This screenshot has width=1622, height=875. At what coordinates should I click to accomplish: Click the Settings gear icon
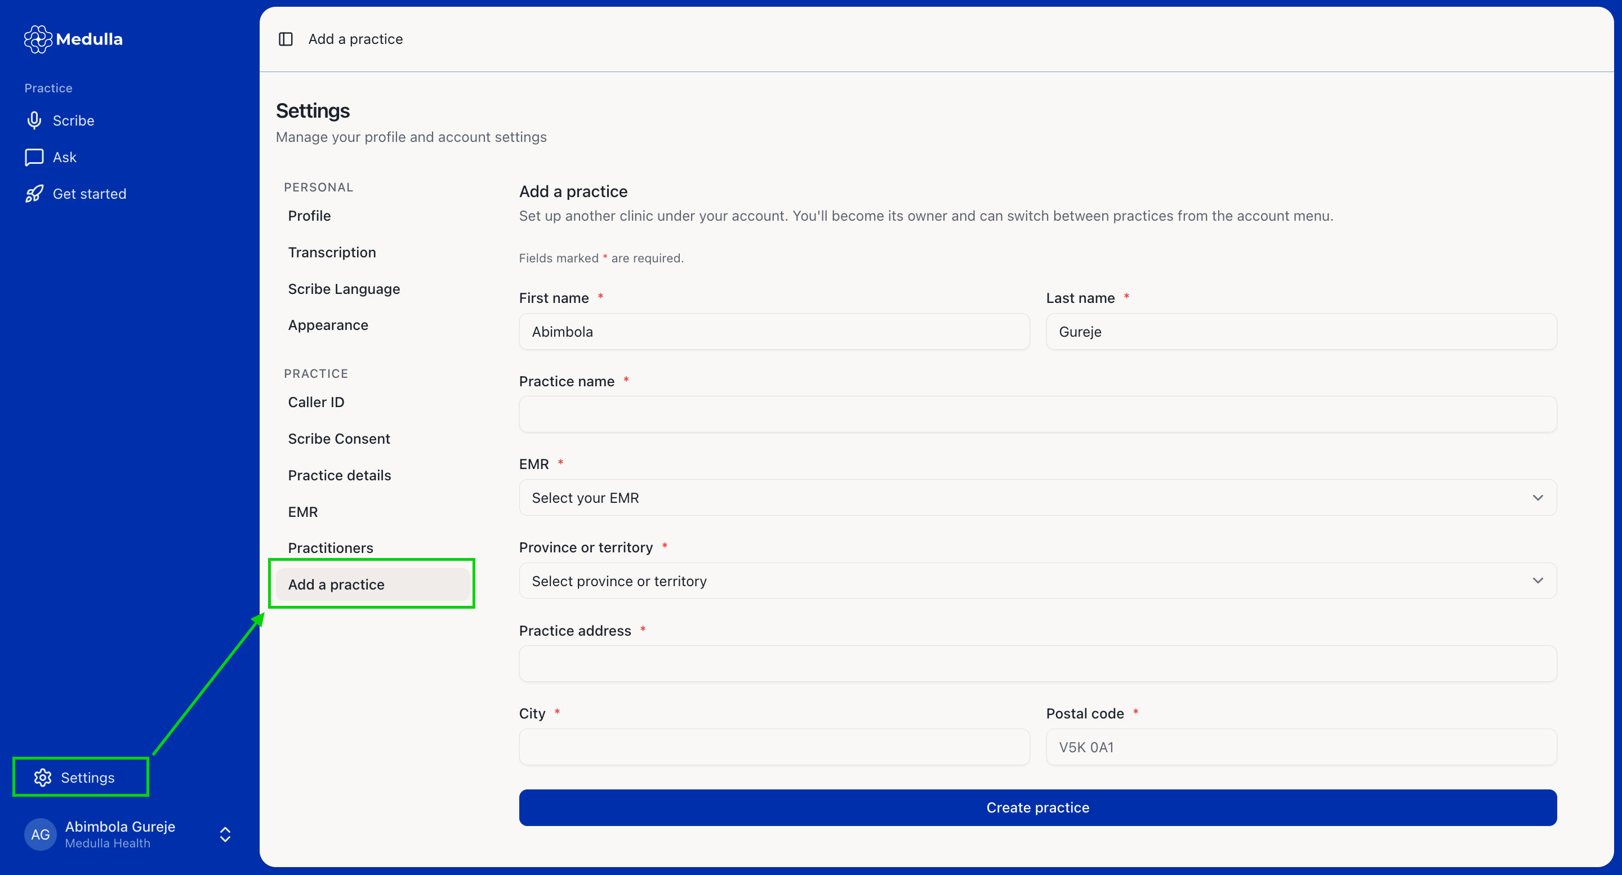(43, 778)
